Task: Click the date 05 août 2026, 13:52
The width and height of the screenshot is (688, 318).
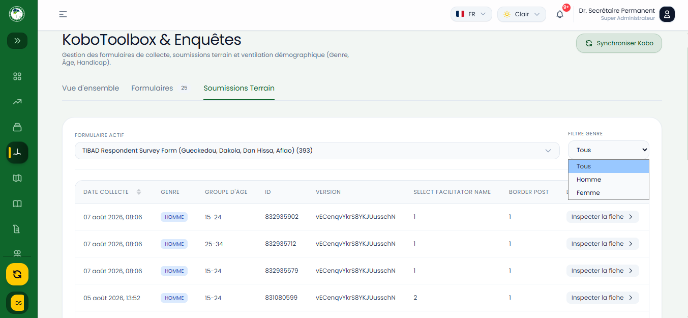Action: (x=112, y=298)
